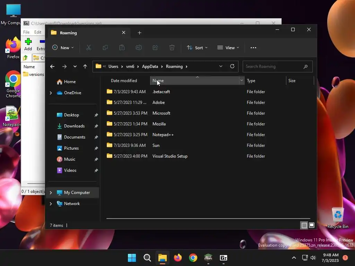Expand address bar history dropdown
355x266 pixels.
221,66
